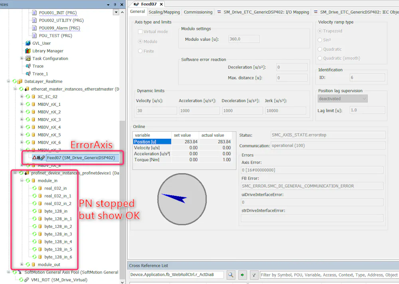Screen dimensions: 399x284
Task: Expand MBDV_nX_2 tree node
Action: click(22, 112)
